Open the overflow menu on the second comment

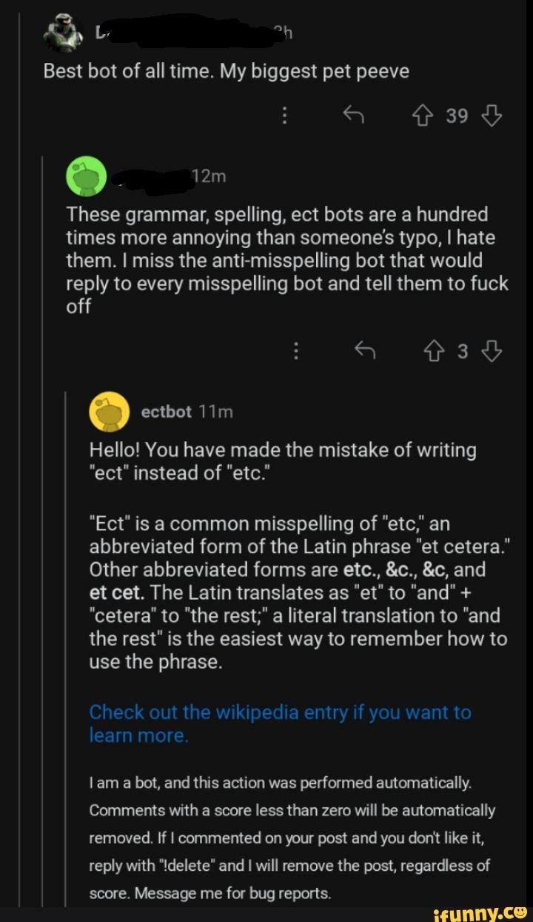[x=296, y=351]
